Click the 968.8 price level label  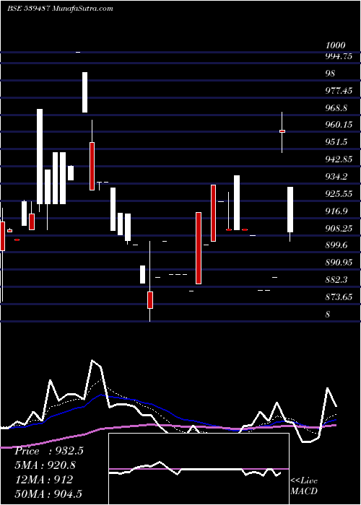[x=336, y=108]
